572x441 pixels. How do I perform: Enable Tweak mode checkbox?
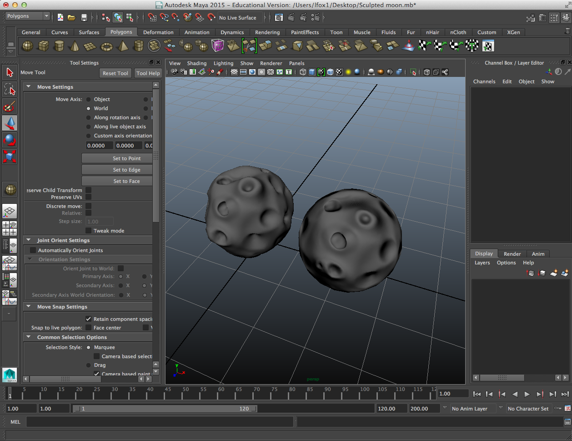tap(89, 231)
